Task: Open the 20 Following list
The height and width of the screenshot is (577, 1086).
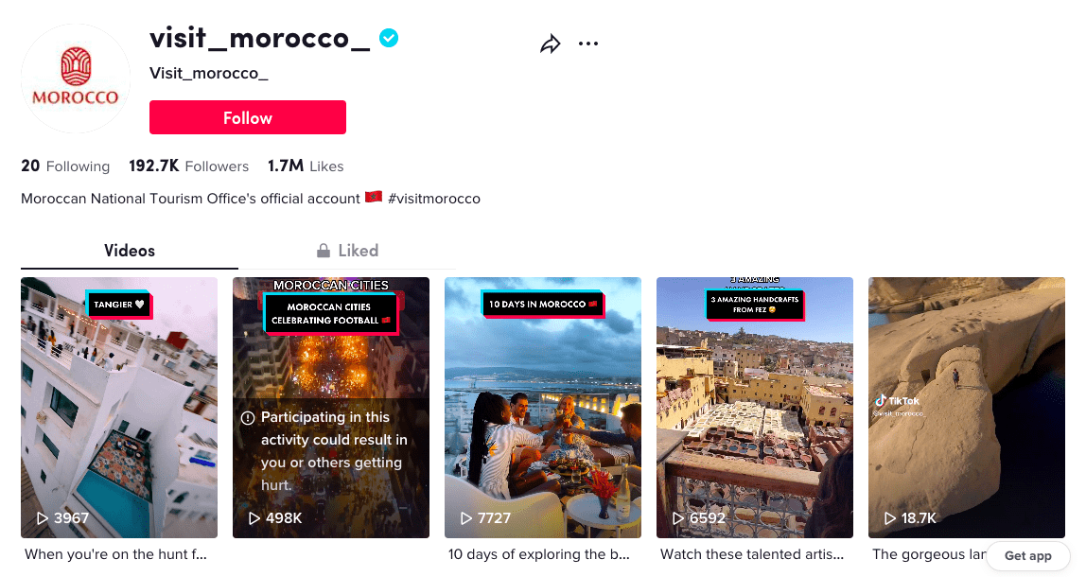Action: 65,166
